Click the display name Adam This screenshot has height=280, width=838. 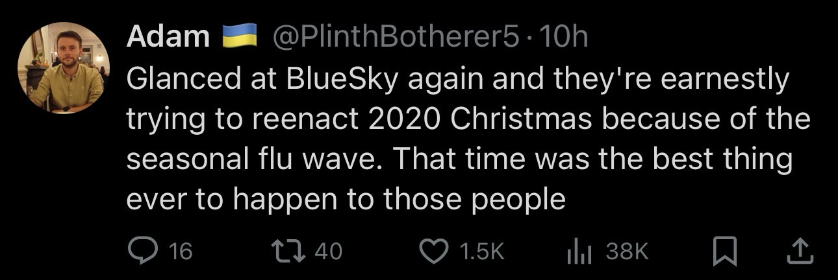pyautogui.click(x=168, y=38)
